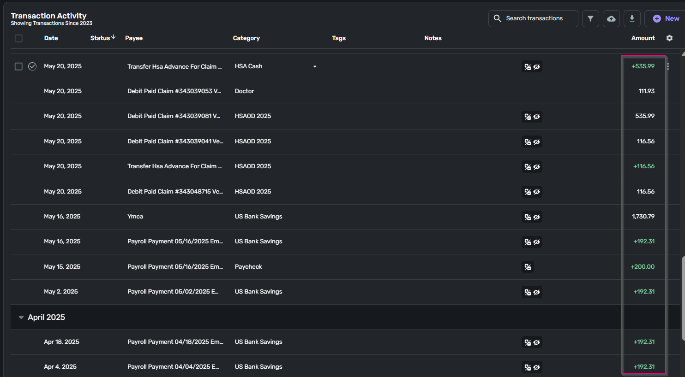685x377 pixels.
Task: Sort by the Amount column header
Action: (x=643, y=38)
